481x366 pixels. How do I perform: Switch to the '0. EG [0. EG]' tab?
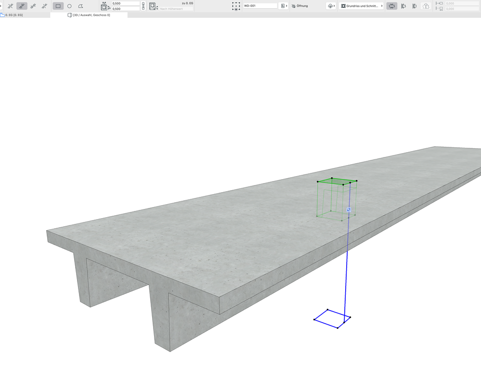pos(25,15)
